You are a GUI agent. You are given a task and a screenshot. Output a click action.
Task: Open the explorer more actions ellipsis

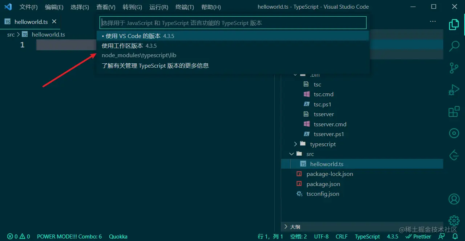[x=433, y=22]
